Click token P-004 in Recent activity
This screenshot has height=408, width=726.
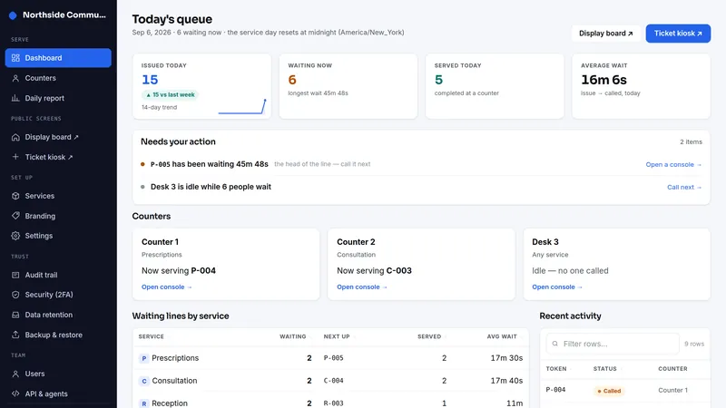click(x=555, y=390)
